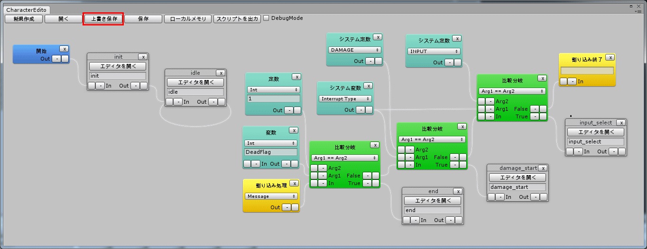This screenshot has height=249, width=647.
Task: Close the 開始 start node
Action: tap(65, 49)
